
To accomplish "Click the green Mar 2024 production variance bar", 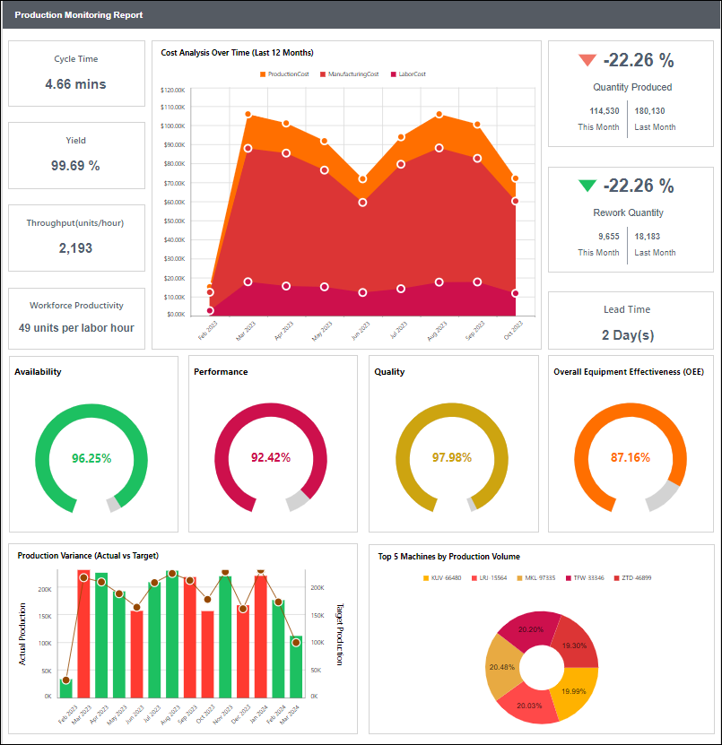I will 296,667.
